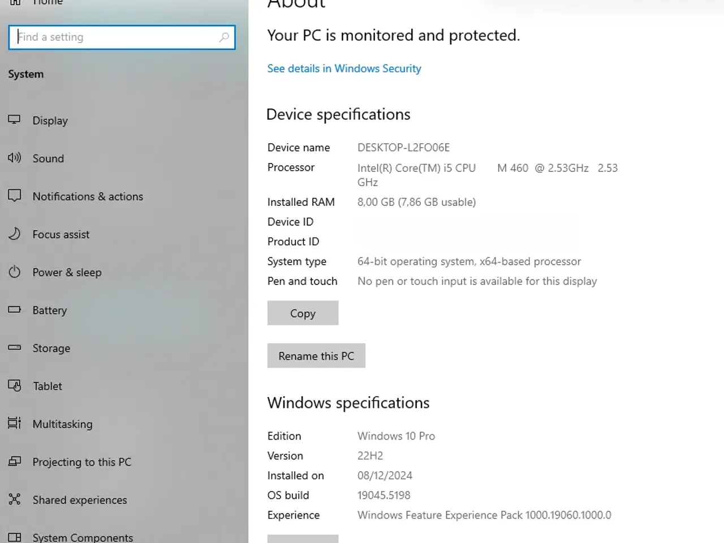Click the 8,00 GB installed RAM value

click(416, 202)
